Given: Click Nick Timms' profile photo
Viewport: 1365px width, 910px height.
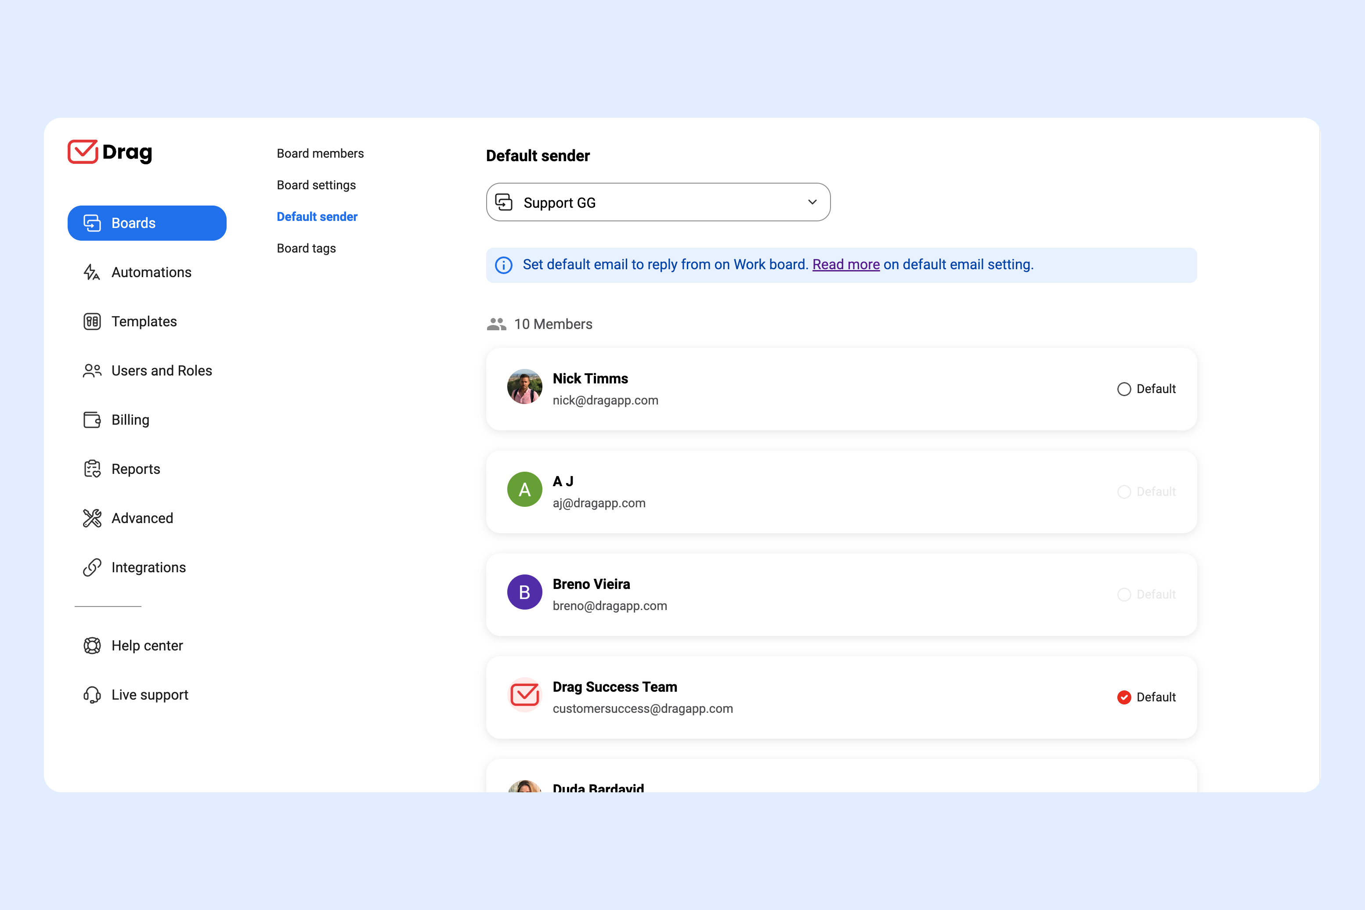Looking at the screenshot, I should pos(525,386).
